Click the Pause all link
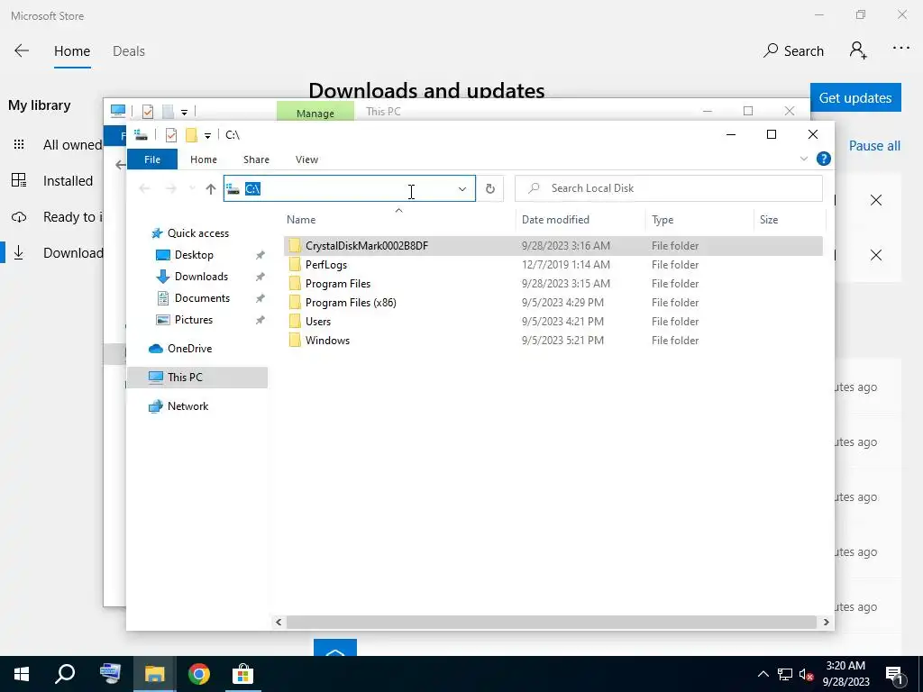 (x=874, y=146)
